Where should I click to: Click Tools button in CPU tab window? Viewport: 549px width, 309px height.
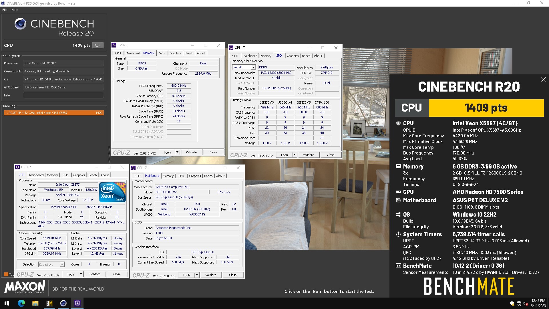[71, 274]
